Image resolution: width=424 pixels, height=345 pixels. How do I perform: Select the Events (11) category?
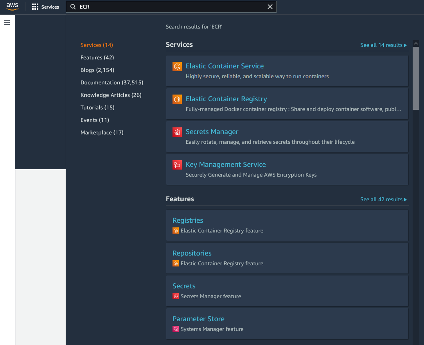coord(95,120)
